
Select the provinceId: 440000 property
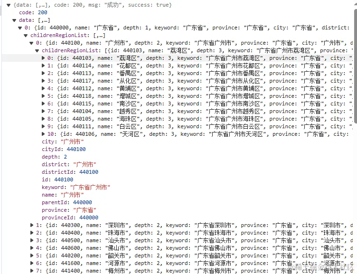70,218
